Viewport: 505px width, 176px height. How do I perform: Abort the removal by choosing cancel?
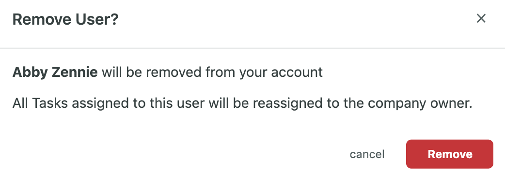click(x=367, y=154)
